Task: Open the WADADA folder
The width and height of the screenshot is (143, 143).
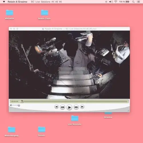Action: tap(9, 13)
